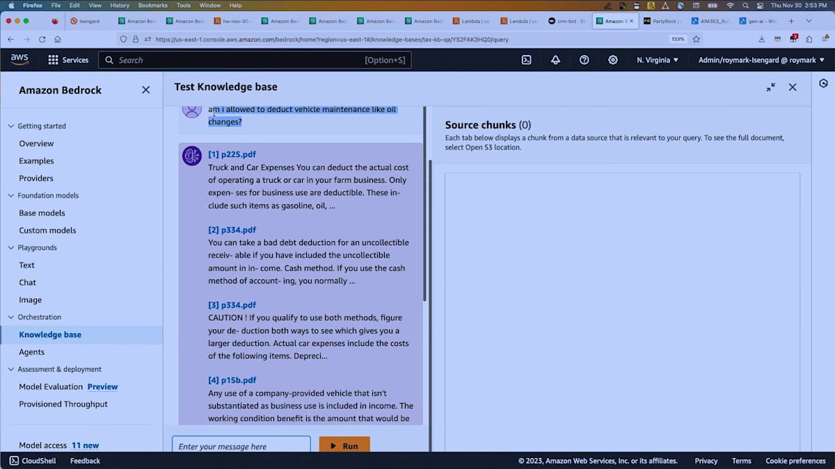The image size is (835, 469).
Task: Open the Firefox downloads panel
Action: pyautogui.click(x=762, y=40)
